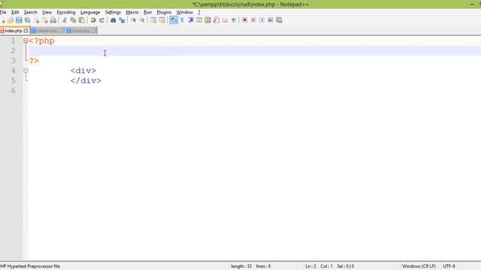
Task: Switch to the header.php tab
Action: pyautogui.click(x=47, y=31)
